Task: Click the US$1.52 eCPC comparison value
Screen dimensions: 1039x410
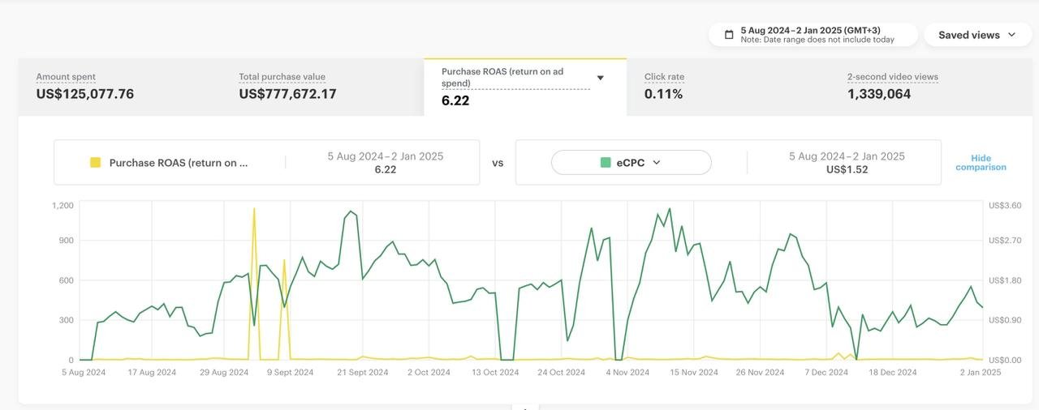Action: pos(847,170)
